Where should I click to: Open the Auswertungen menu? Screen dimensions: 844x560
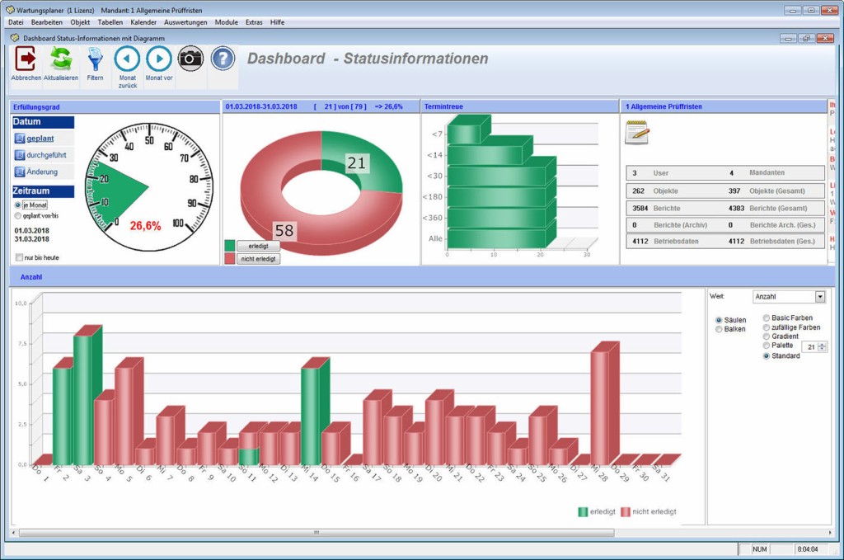(185, 22)
